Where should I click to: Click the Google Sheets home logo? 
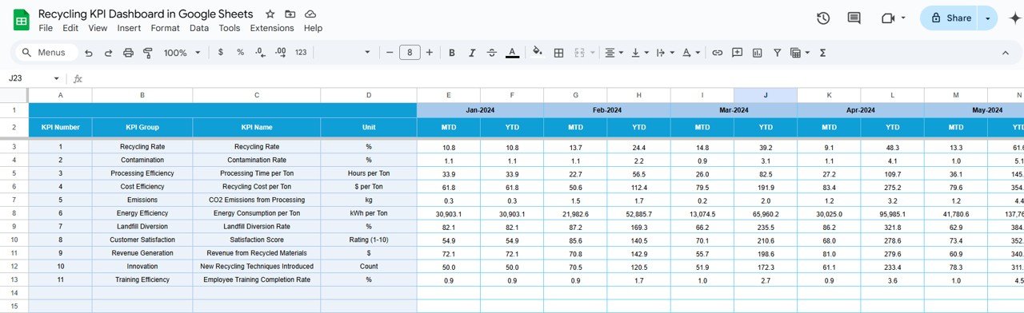coord(21,20)
